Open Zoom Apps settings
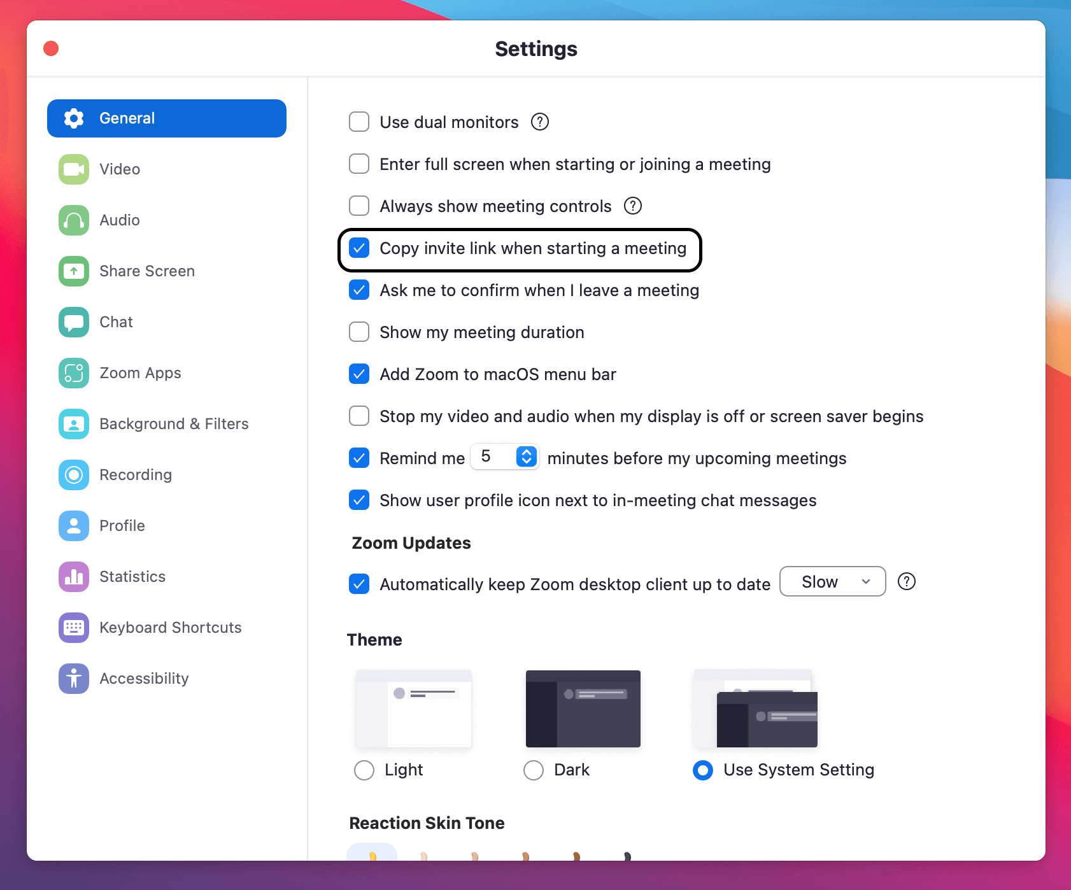The image size is (1071, 890). (167, 373)
